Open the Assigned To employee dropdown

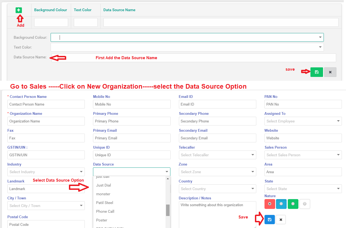point(303,121)
